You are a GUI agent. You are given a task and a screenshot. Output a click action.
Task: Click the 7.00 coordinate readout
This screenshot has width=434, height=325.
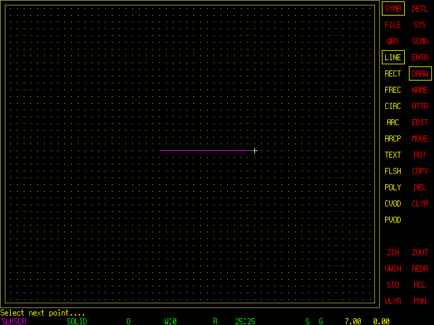[x=353, y=322]
